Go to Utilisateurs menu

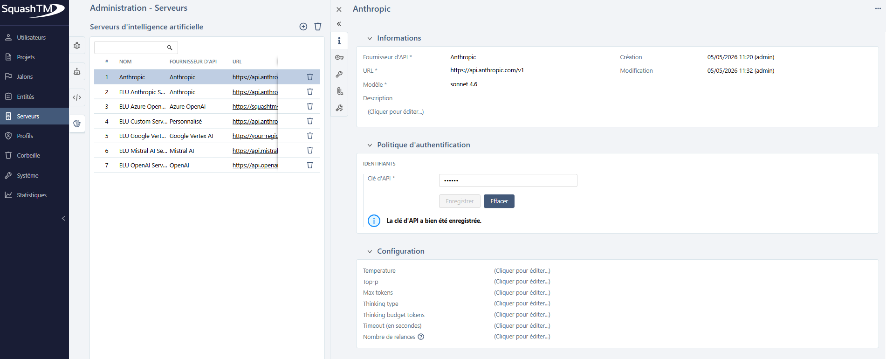click(x=34, y=37)
